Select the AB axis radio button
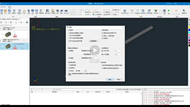This screenshot has width=190, height=107. coord(76,71)
